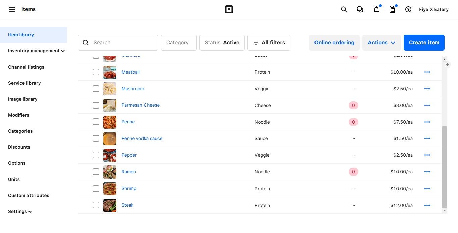This screenshot has width=458, height=233.
Task: Open the help question mark icon
Action: [x=408, y=9]
